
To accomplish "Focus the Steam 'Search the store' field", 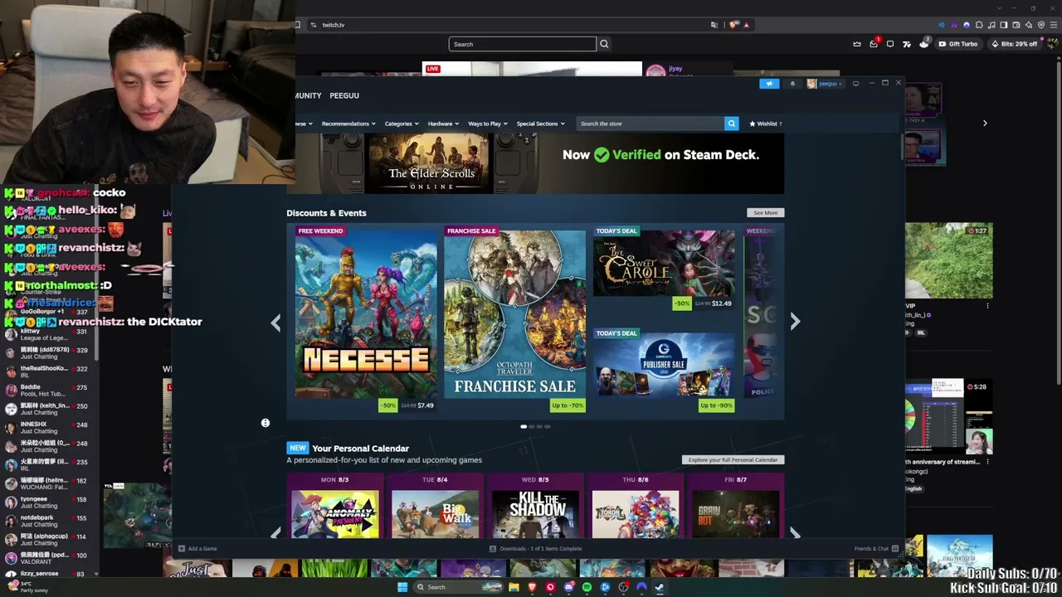I will click(650, 124).
